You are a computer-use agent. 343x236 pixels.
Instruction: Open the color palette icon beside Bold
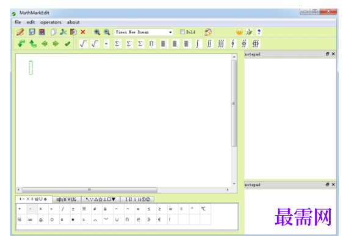pos(208,32)
